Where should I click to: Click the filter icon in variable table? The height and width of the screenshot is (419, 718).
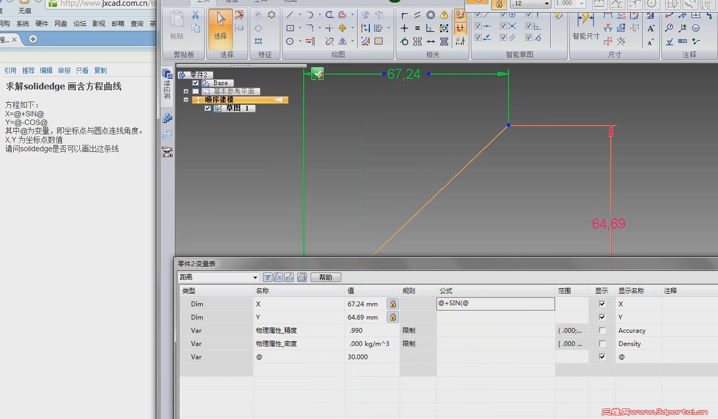coord(267,277)
